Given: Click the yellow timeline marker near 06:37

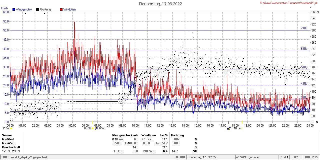Looking at the screenshot, I should (93, 122).
